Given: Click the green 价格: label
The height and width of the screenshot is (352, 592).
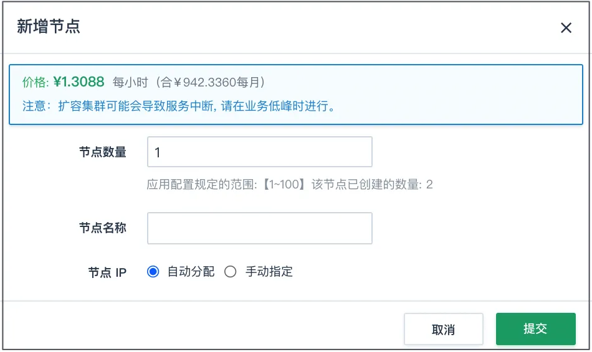Looking at the screenshot, I should point(35,82).
